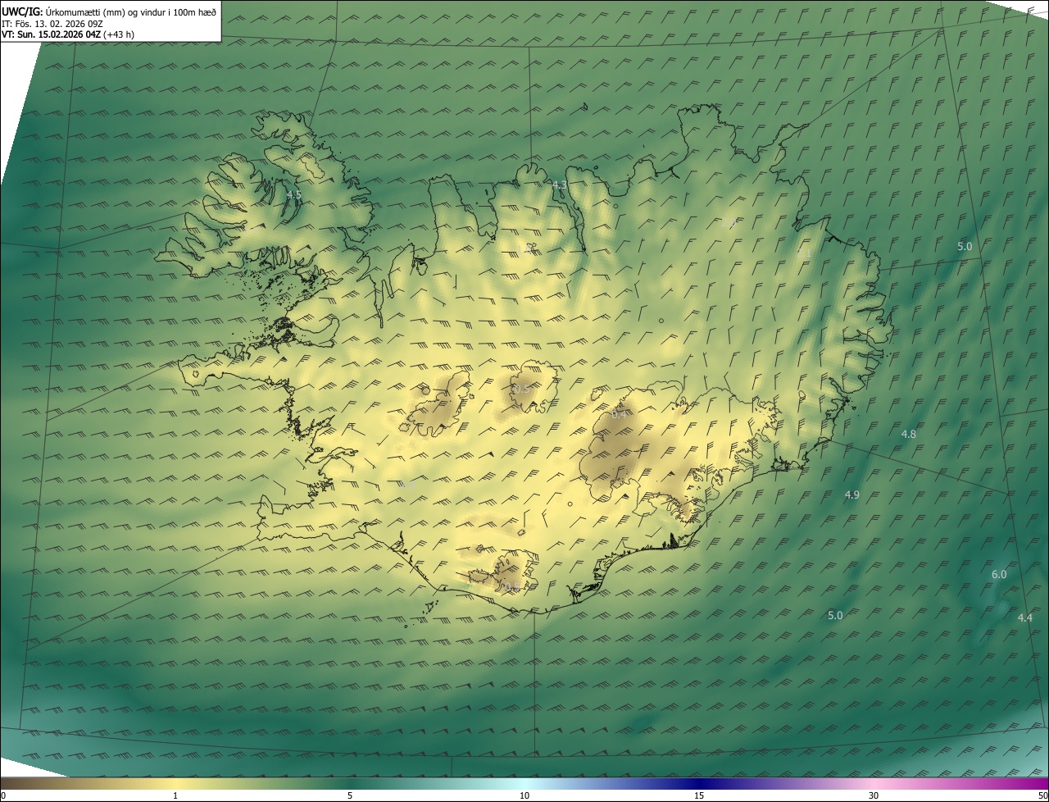Click the 4.9 value label off the southeast coast
Screen dimensions: 1049x802
pos(851,494)
